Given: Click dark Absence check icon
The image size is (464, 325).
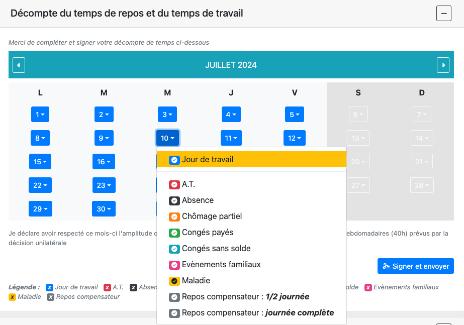Looking at the screenshot, I should pyautogui.click(x=174, y=200).
